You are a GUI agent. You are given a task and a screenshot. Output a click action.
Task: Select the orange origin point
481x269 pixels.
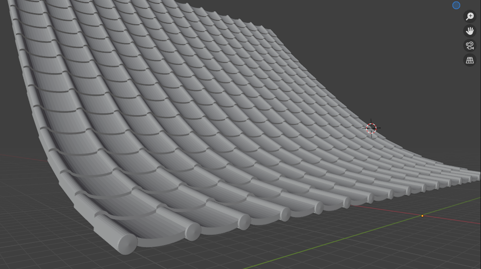point(422,216)
